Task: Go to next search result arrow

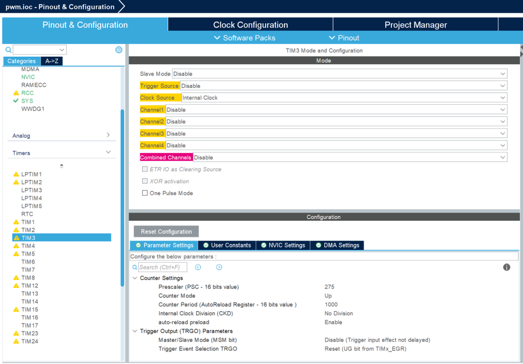Action: pyautogui.click(x=219, y=267)
